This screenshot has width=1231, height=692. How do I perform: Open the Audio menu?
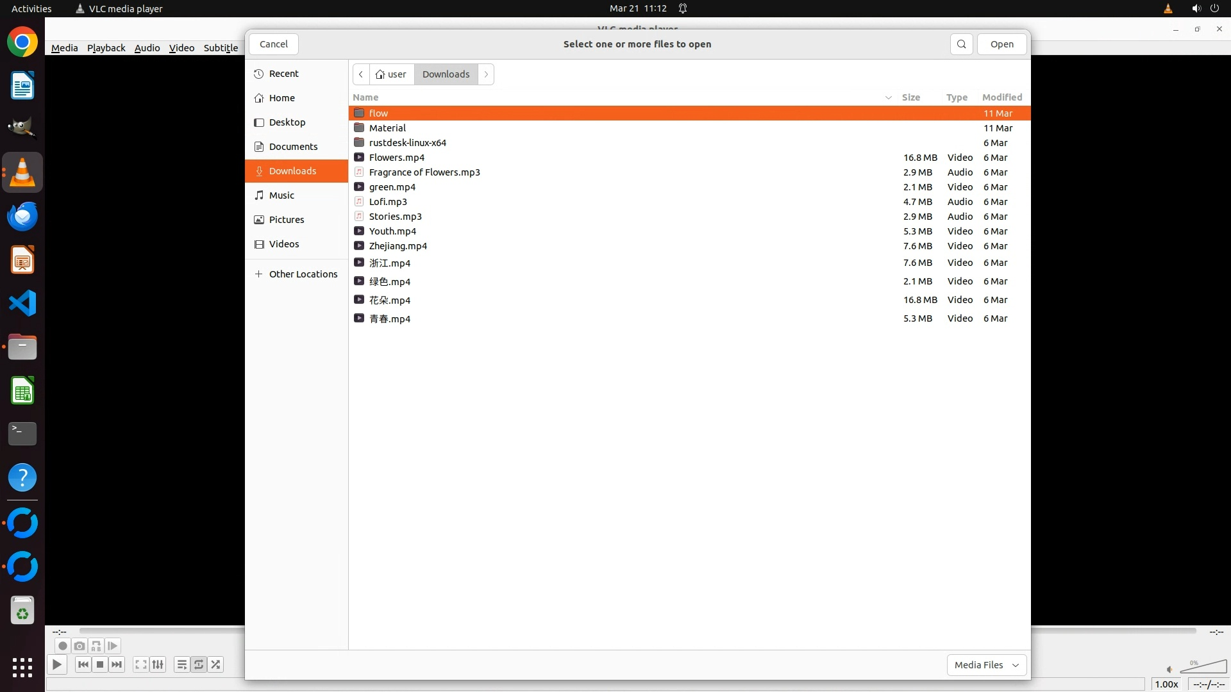click(147, 48)
